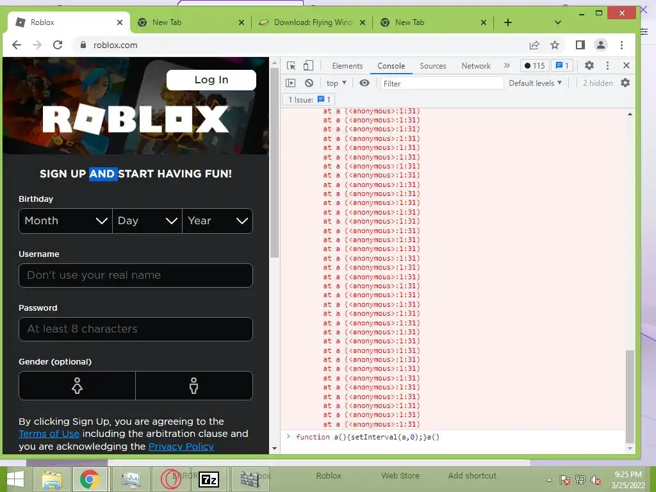The image size is (656, 492).
Task: Close the Roblox tab
Action: [x=120, y=22]
